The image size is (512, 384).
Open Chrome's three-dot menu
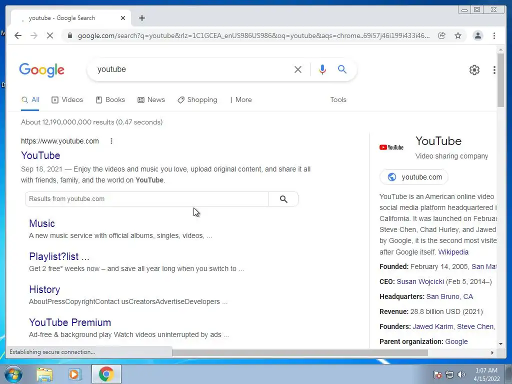494,35
